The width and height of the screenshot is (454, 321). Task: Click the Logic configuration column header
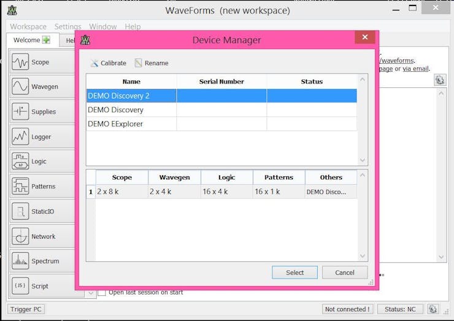(227, 177)
